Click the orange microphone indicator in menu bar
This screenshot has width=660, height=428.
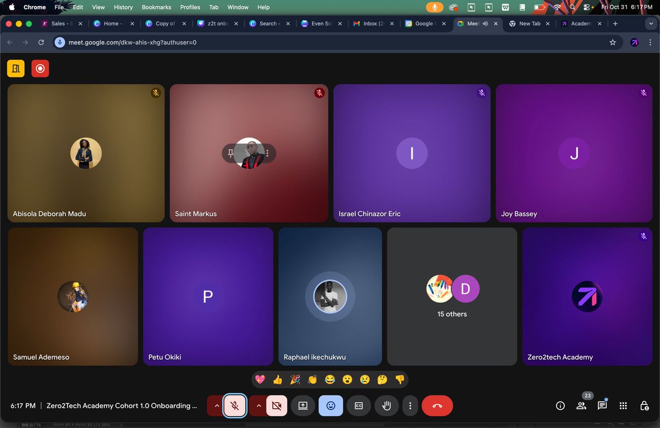coord(435,7)
